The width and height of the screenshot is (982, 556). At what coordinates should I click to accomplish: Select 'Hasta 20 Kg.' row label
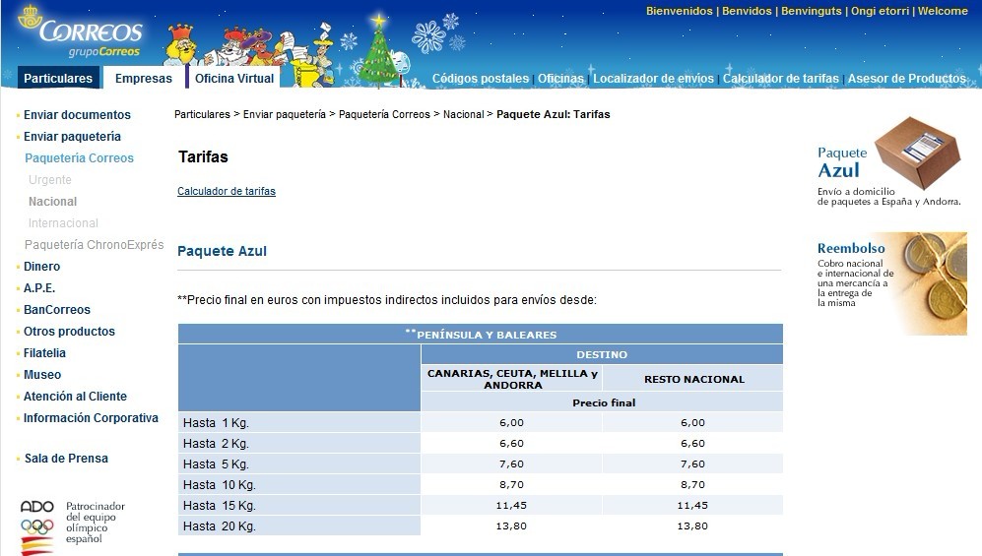(x=220, y=525)
